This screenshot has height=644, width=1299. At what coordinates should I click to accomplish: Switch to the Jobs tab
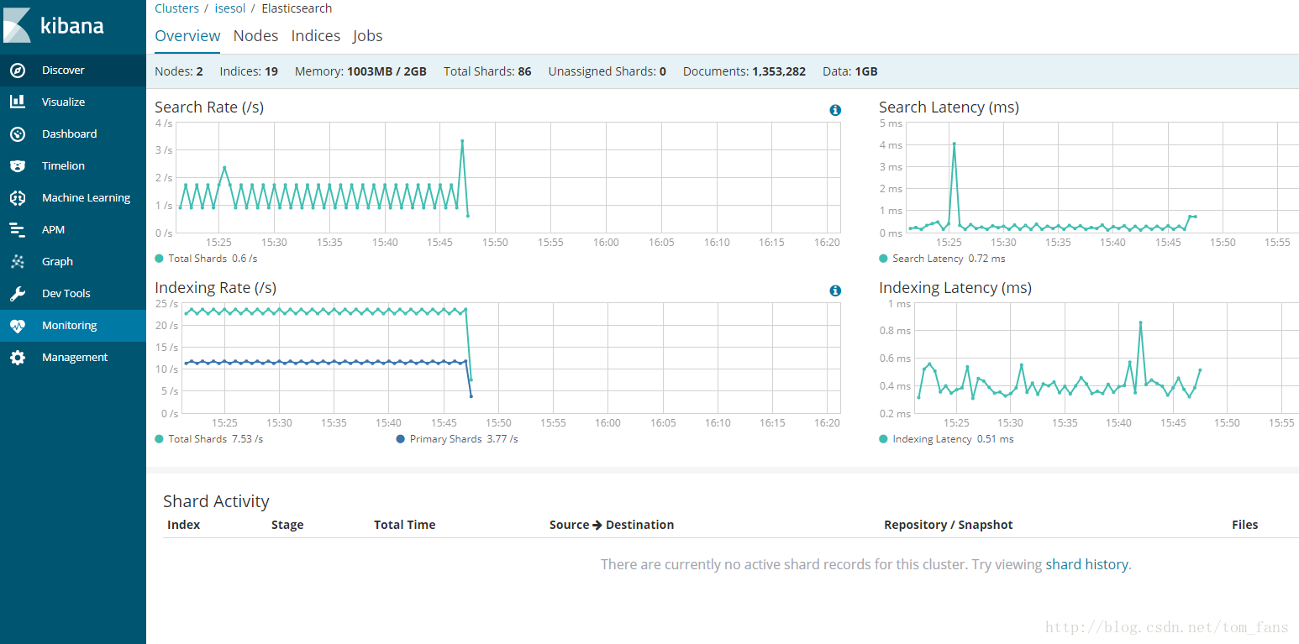368,36
